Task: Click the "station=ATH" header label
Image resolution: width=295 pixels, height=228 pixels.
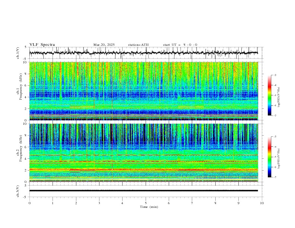Action: [138, 45]
